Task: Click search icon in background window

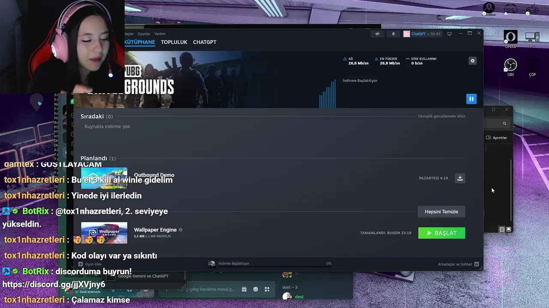Action: (504, 124)
